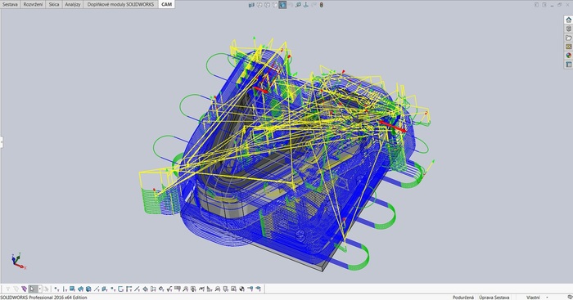Click the traffic-light icon in heads-up view toolbar

(x=321, y=5)
